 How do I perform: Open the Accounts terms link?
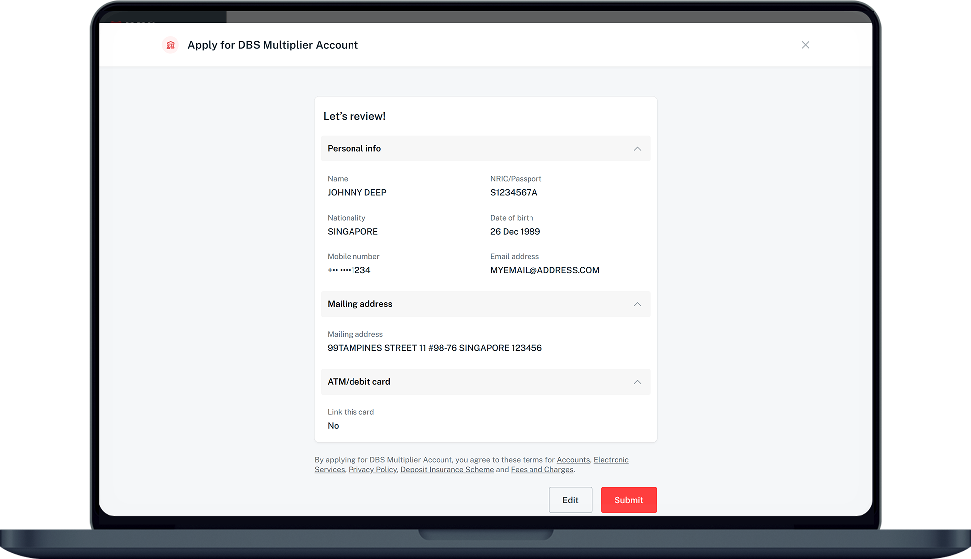click(573, 460)
